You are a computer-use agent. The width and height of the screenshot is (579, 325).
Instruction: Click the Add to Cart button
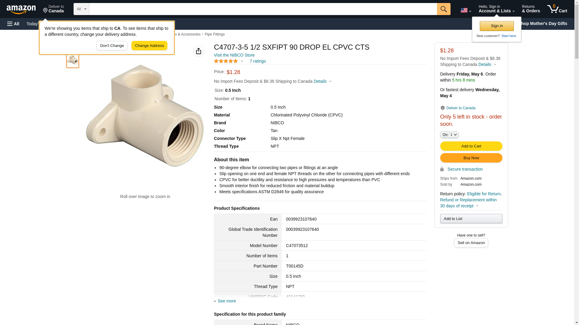[471, 146]
